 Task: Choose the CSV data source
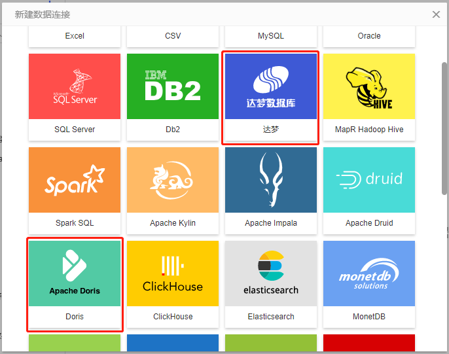click(173, 36)
